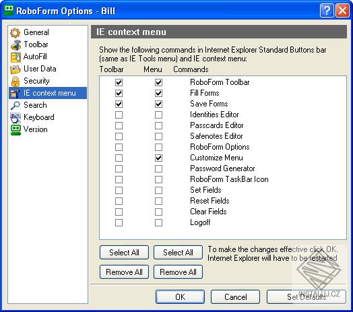
Task: Check Toolbar box for Identities Editor
Action: click(x=119, y=115)
